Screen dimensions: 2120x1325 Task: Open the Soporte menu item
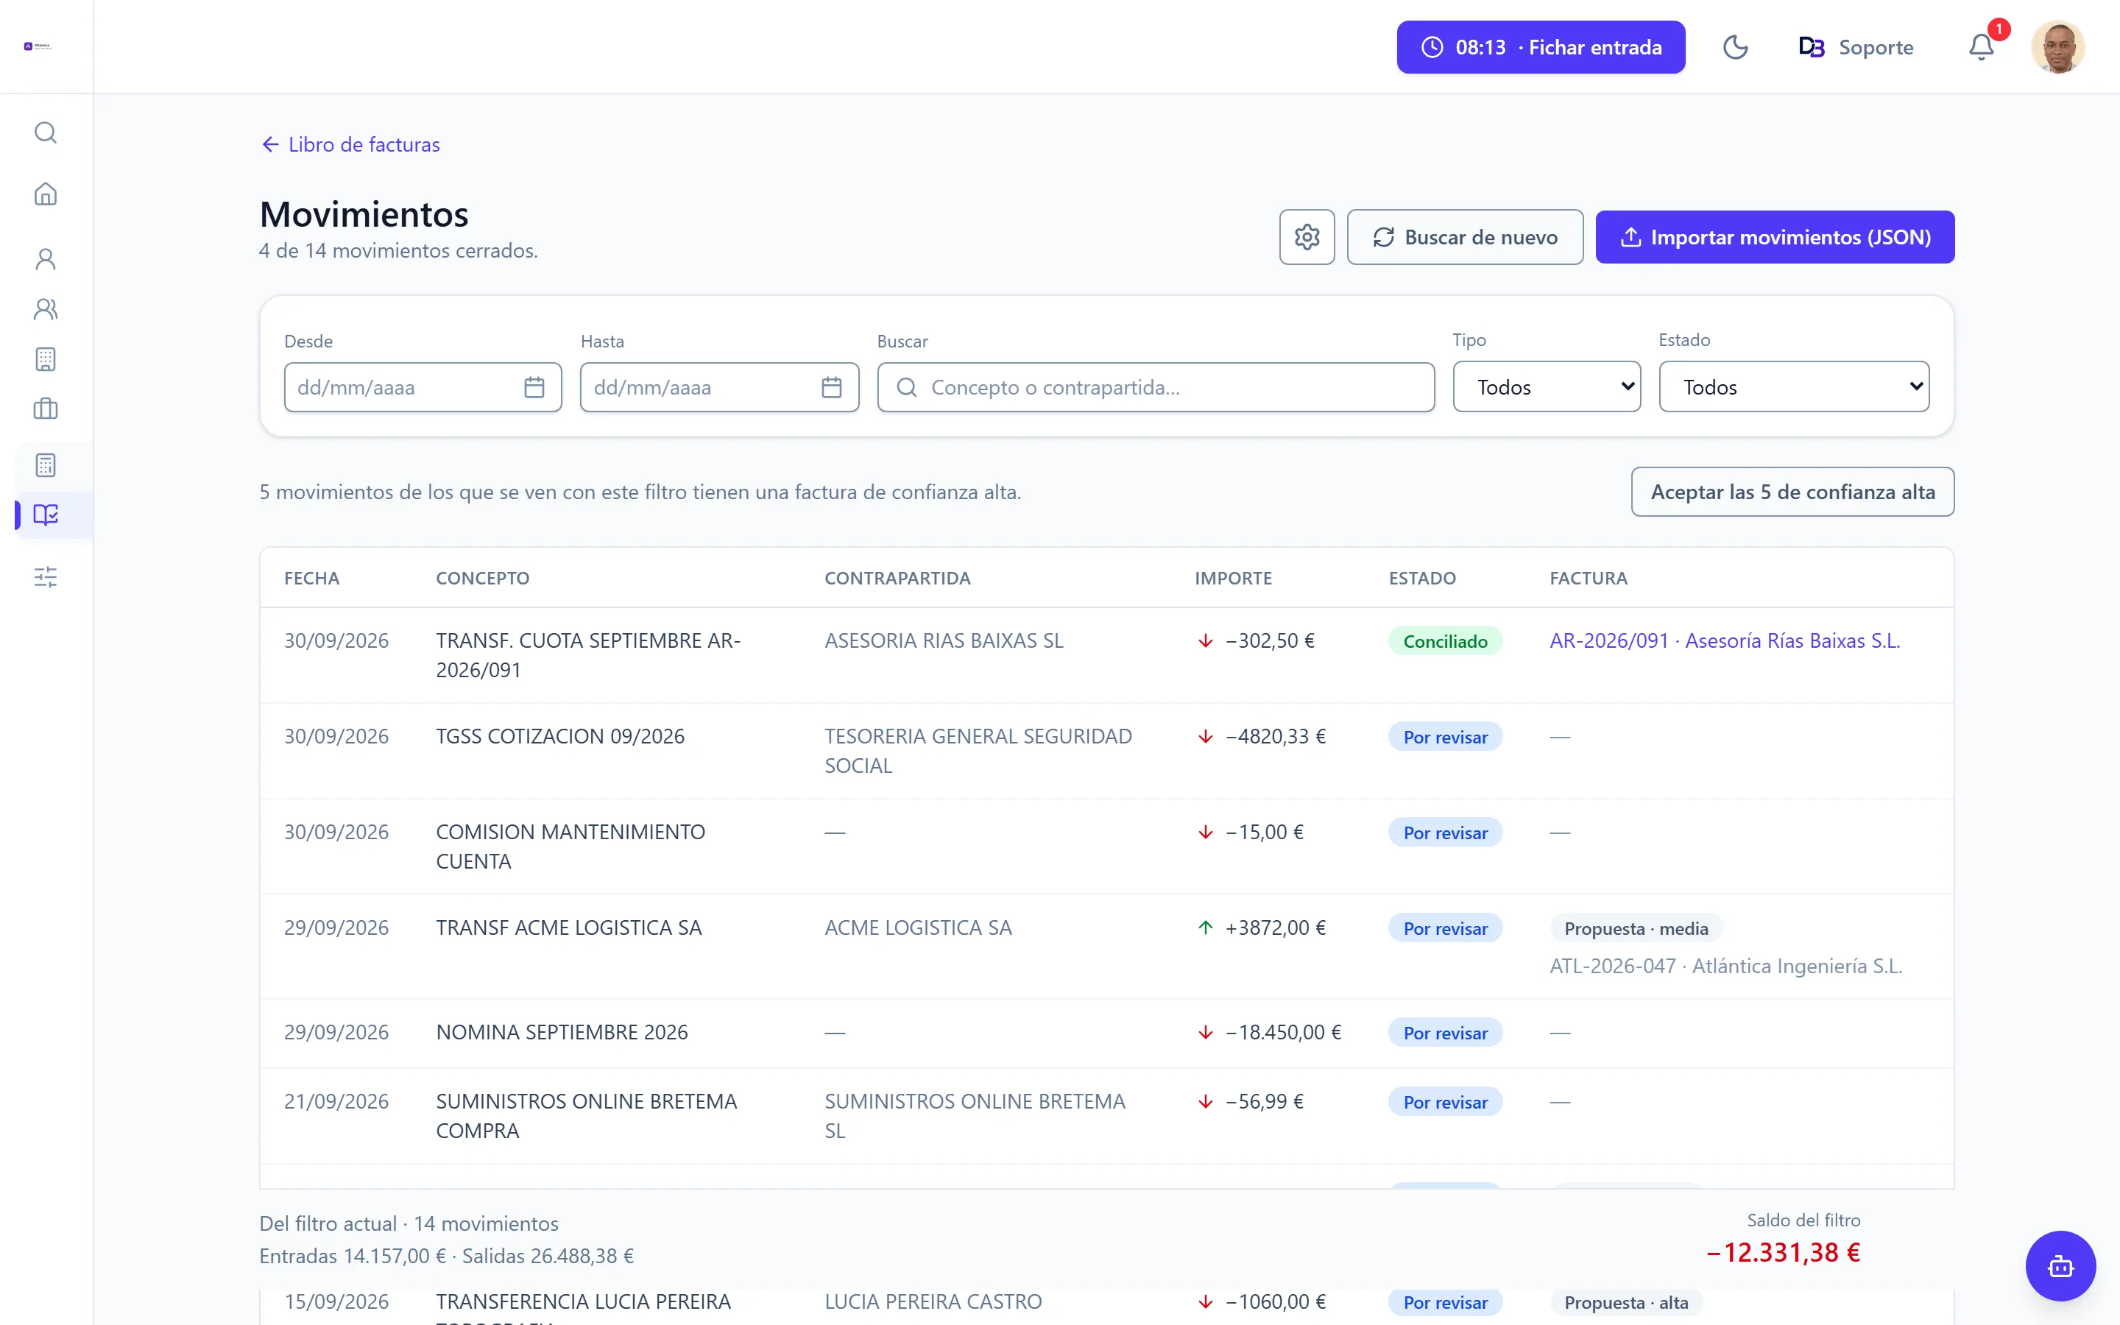tap(1856, 47)
